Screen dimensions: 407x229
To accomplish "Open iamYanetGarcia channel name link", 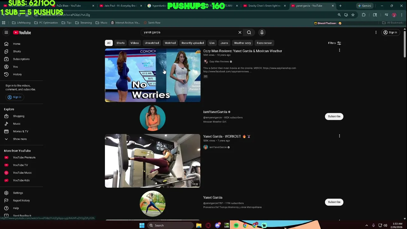I will click(x=215, y=112).
